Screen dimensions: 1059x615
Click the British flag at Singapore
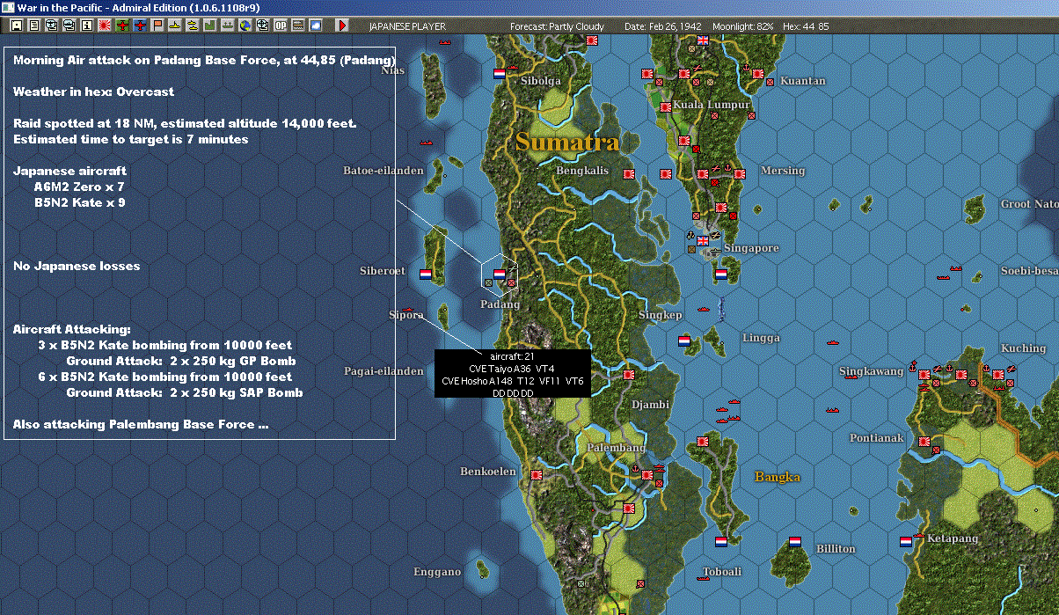click(704, 241)
